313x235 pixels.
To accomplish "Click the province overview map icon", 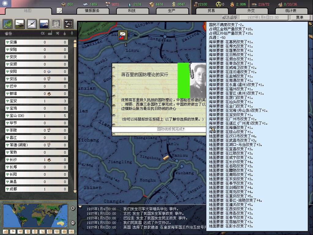I will pos(7,24).
